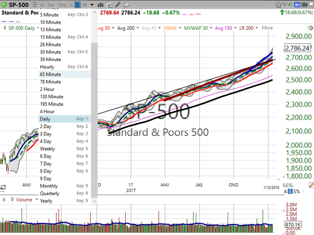Image resolution: width=314 pixels, height=235 pixels.
Task: Click the SP-500 Daily legend label
Action: coord(21,28)
